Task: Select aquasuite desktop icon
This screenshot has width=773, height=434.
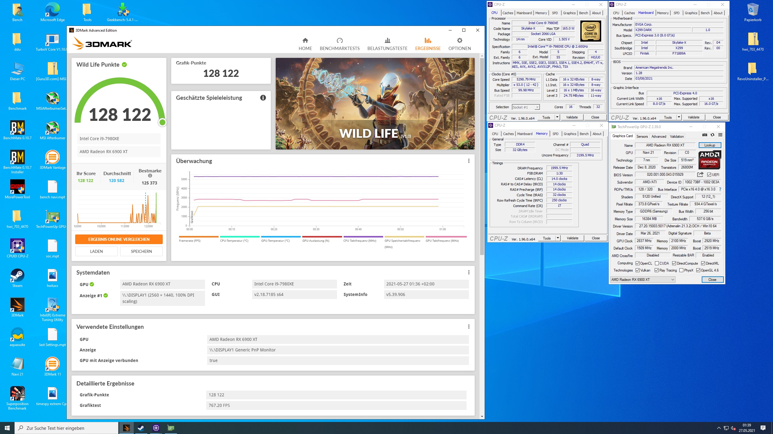Action: tap(18, 337)
